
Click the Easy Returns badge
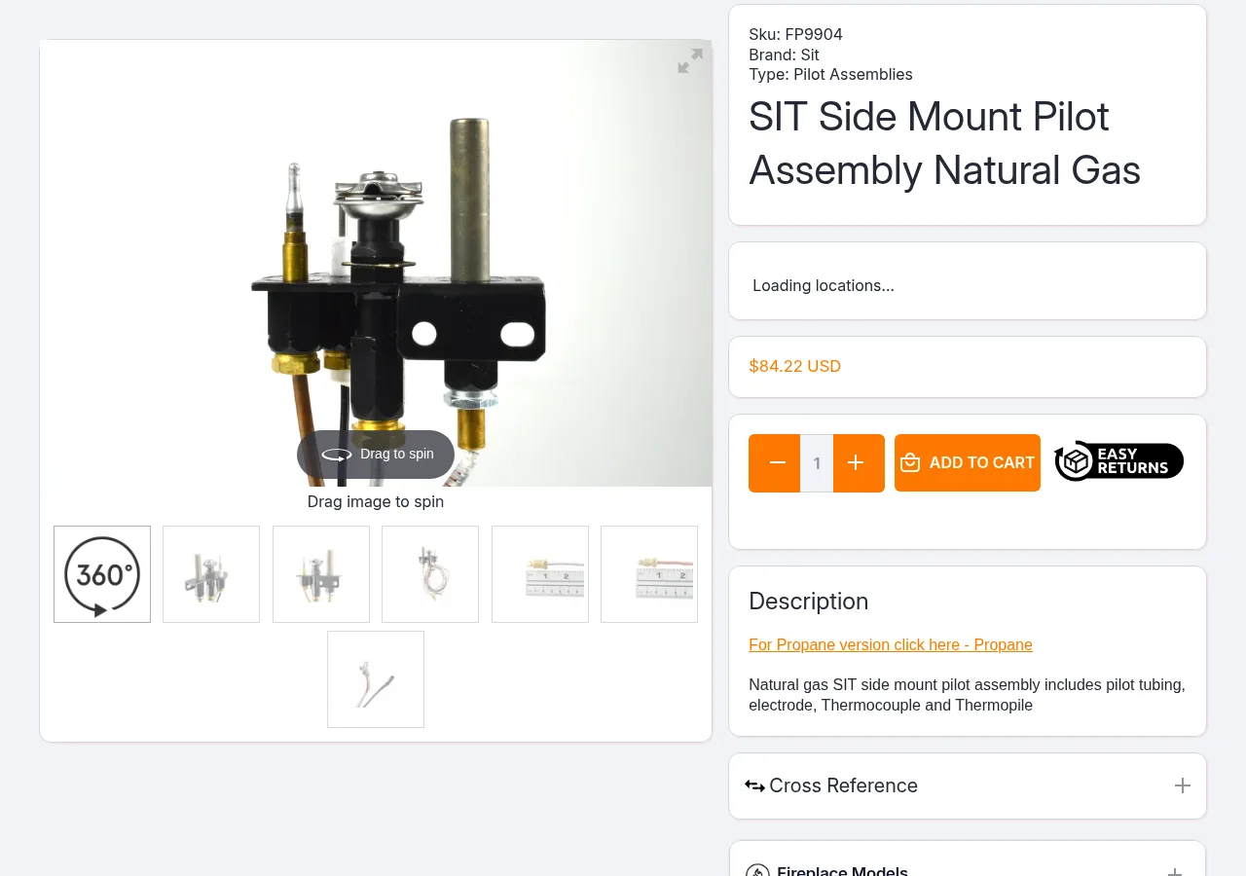point(1118,461)
